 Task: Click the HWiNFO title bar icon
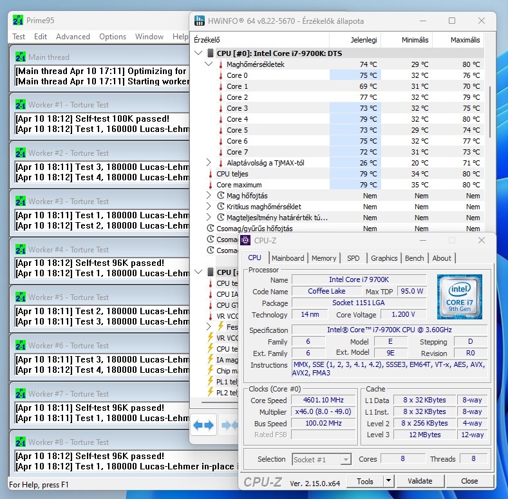(199, 21)
